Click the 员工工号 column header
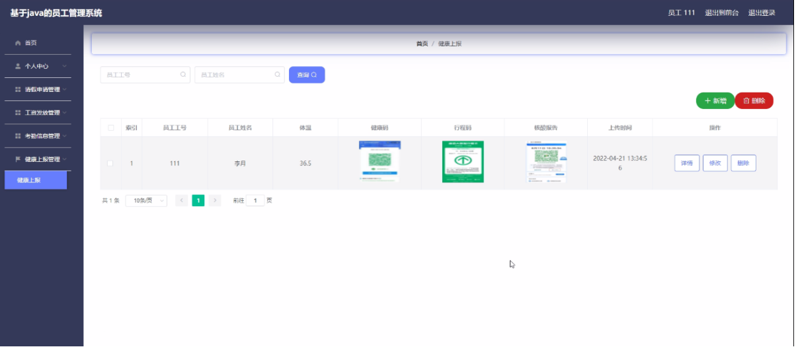800x349 pixels. point(175,128)
